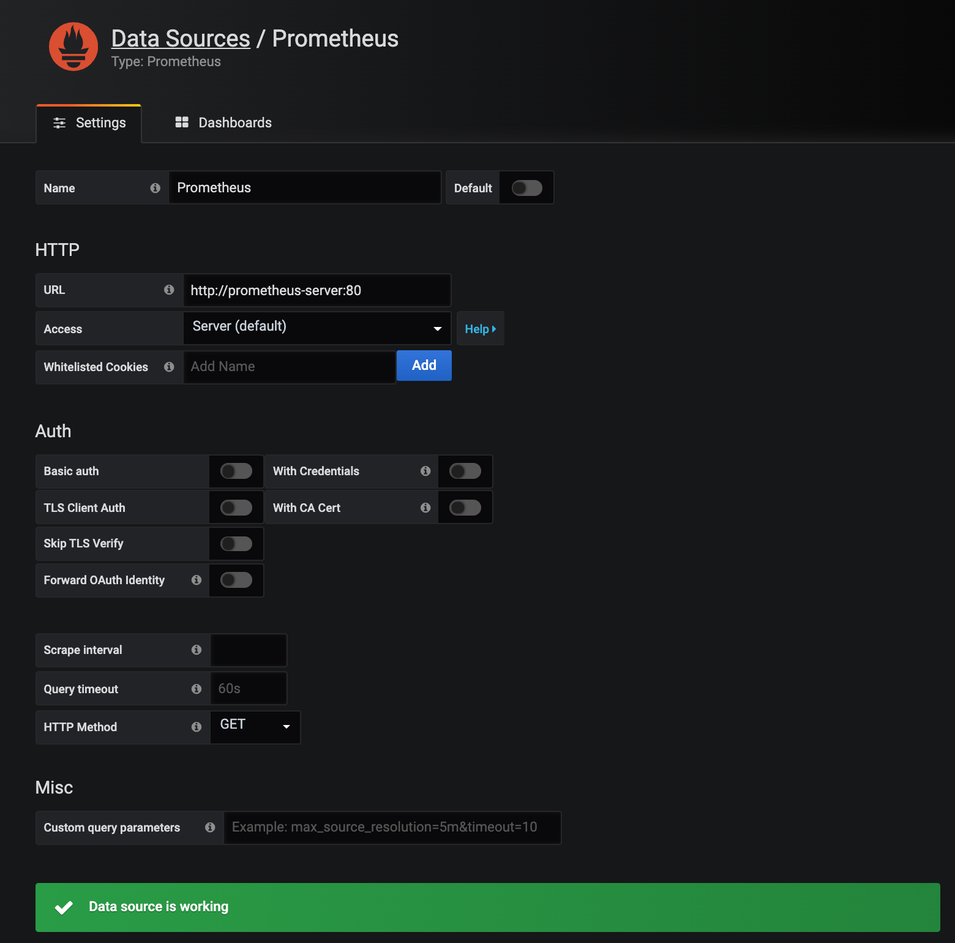
Task: Enable the Default data source toggle
Action: [526, 187]
